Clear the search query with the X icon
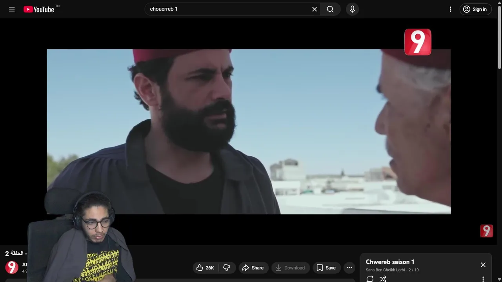The width and height of the screenshot is (502, 282). coord(315,9)
